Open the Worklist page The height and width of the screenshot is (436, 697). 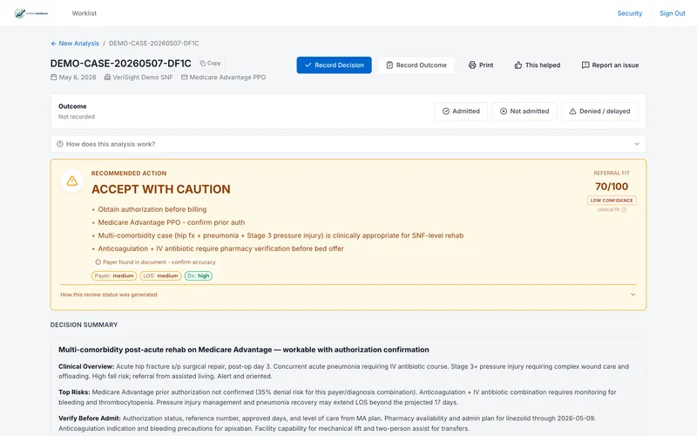point(84,13)
